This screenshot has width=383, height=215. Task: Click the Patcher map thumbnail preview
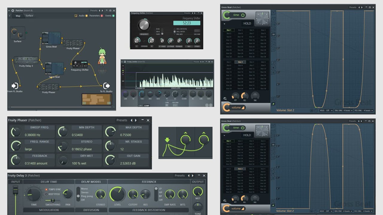[97, 99]
